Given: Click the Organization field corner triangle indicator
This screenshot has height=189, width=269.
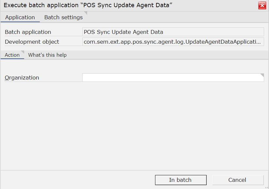Looking at the screenshot, I should click(262, 75).
